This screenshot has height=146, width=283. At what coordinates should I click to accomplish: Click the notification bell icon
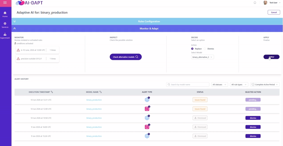[255, 3]
